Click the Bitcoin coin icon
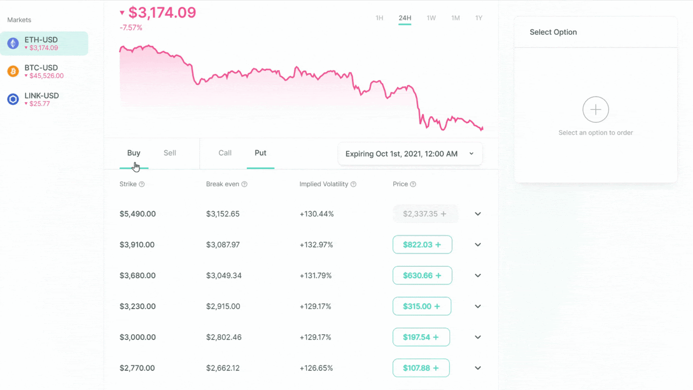Viewport: 693px width, 390px height. [x=13, y=71]
